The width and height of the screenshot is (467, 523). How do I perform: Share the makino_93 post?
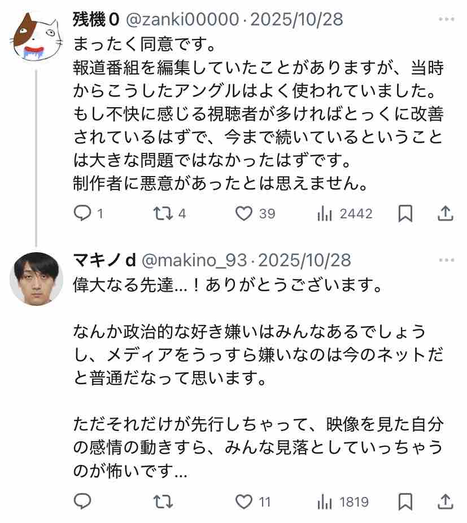pyautogui.click(x=446, y=502)
